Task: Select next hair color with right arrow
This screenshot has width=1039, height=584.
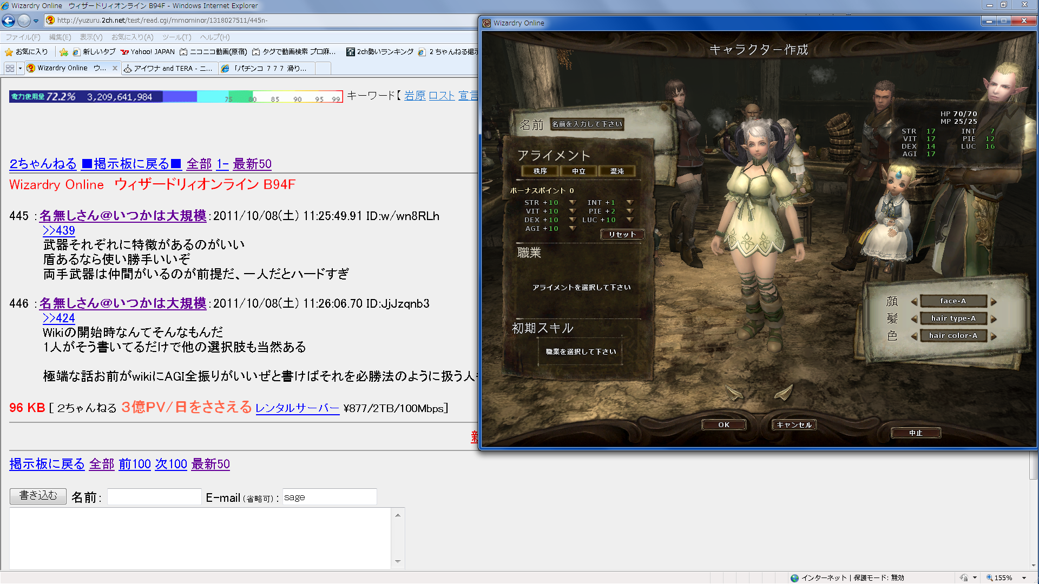Action: [994, 336]
